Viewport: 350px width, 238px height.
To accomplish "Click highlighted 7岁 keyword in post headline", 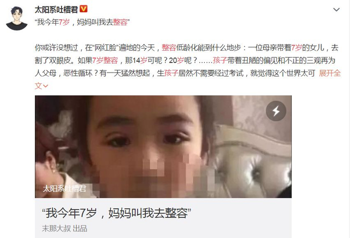I will click(x=64, y=22).
